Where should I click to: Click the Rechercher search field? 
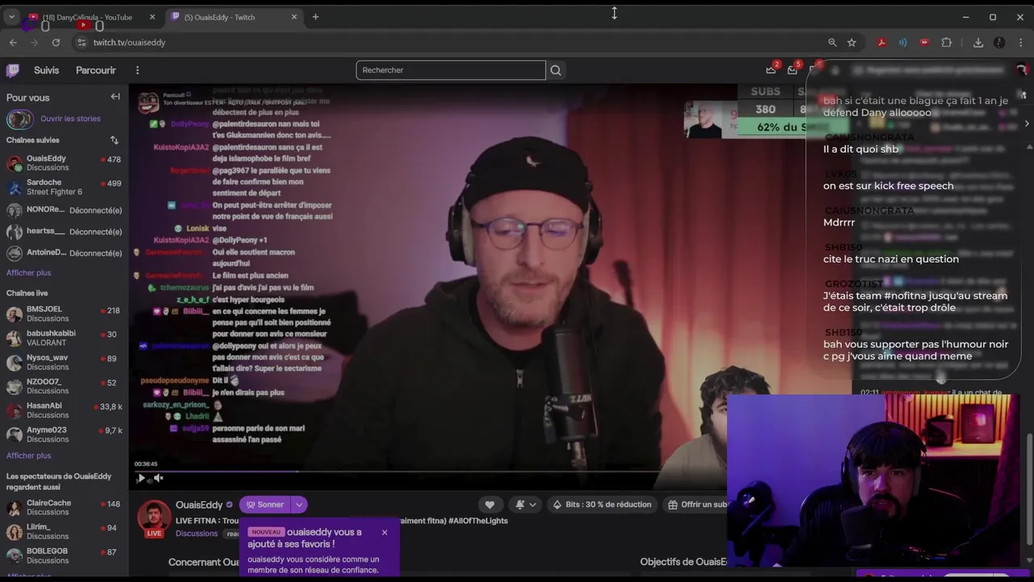(x=451, y=70)
